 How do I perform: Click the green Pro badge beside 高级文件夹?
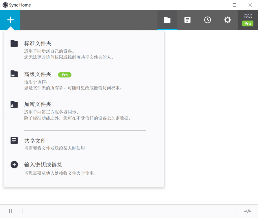(64, 75)
